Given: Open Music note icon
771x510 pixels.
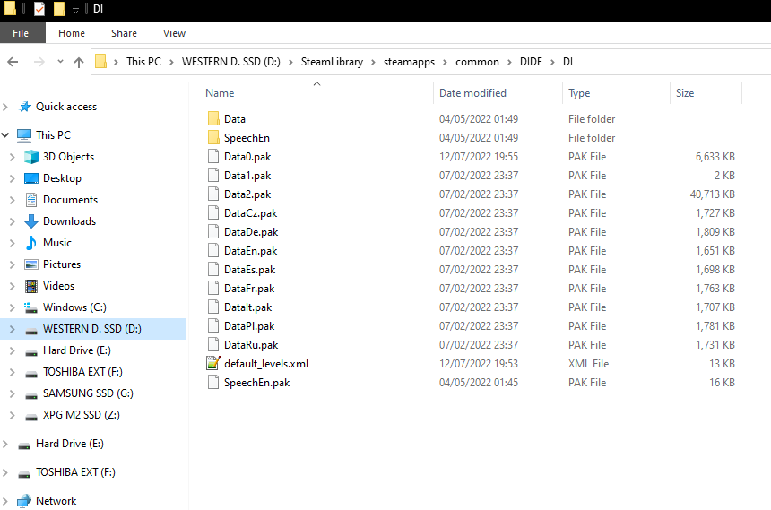Looking at the screenshot, I should [x=31, y=243].
